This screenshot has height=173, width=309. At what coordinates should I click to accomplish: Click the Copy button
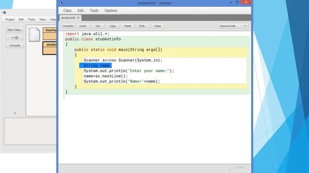coord(112,26)
